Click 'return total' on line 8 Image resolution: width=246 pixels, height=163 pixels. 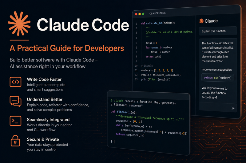pyautogui.click(x=153, y=57)
